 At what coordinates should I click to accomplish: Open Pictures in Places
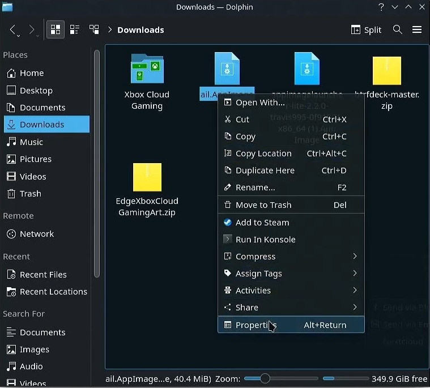coord(46,159)
